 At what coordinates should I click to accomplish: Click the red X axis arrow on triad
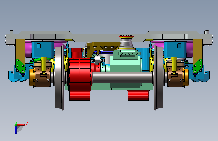21,125
